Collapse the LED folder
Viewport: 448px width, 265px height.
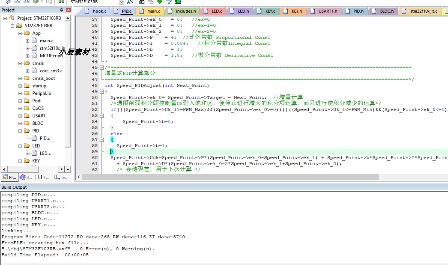point(20,146)
